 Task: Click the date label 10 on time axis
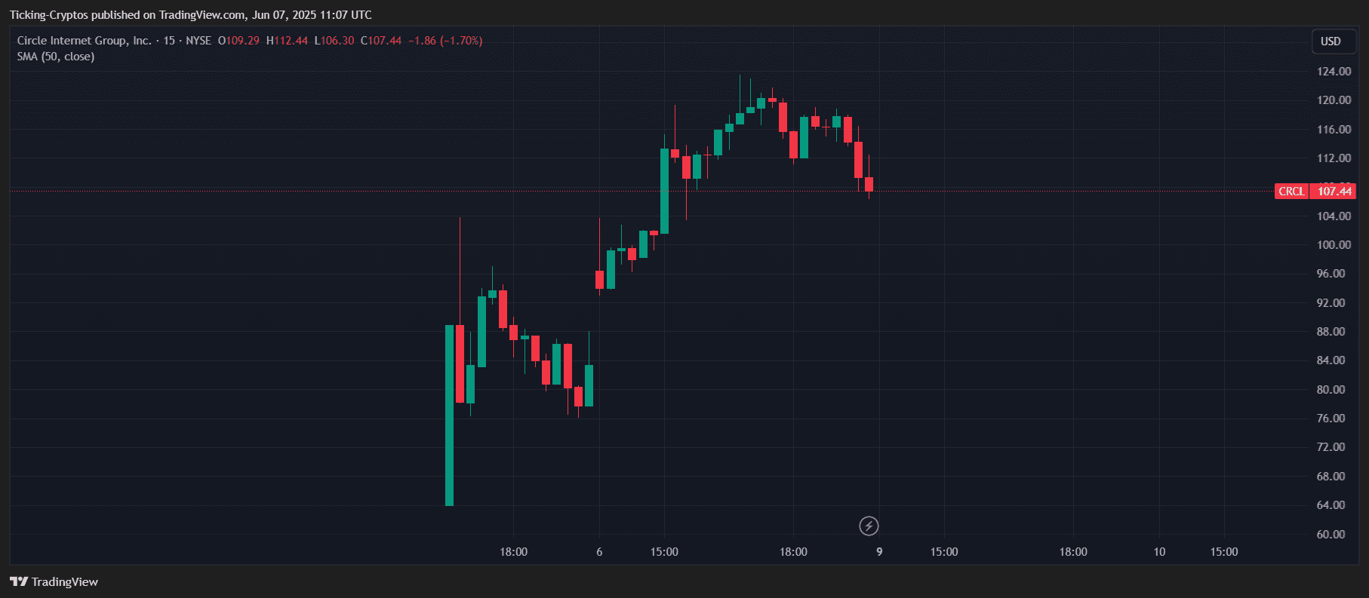1159,552
